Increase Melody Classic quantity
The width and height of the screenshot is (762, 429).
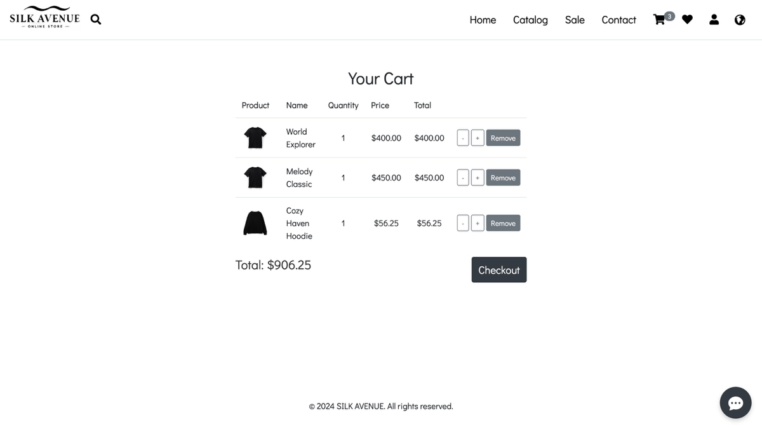click(478, 178)
